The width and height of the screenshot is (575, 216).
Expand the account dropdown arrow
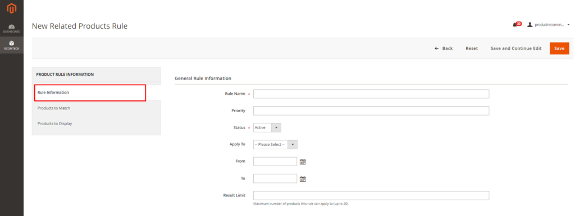pos(568,25)
